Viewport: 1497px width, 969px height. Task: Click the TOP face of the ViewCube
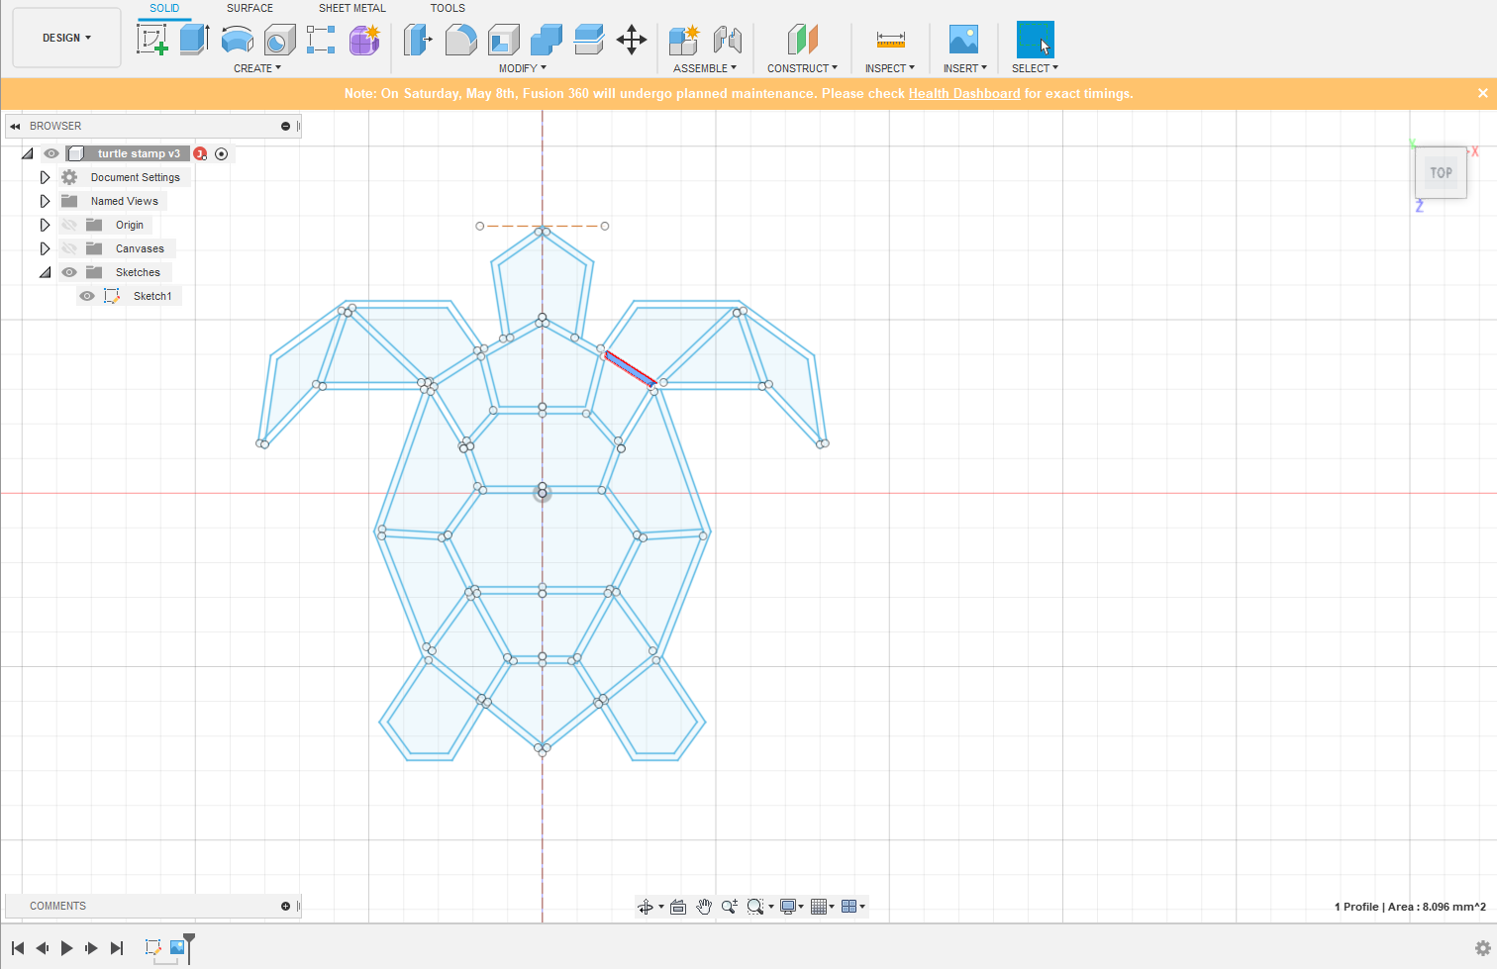coord(1441,172)
